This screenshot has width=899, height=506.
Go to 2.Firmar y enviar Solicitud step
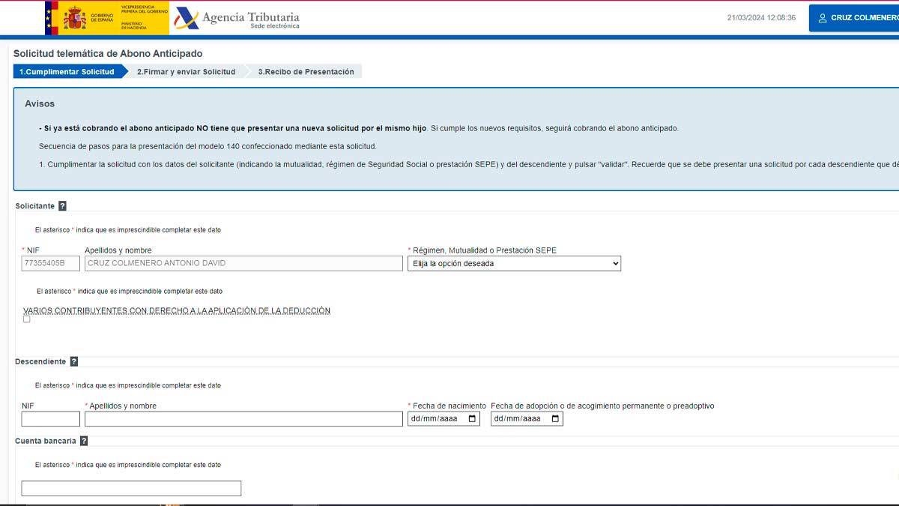(x=186, y=72)
